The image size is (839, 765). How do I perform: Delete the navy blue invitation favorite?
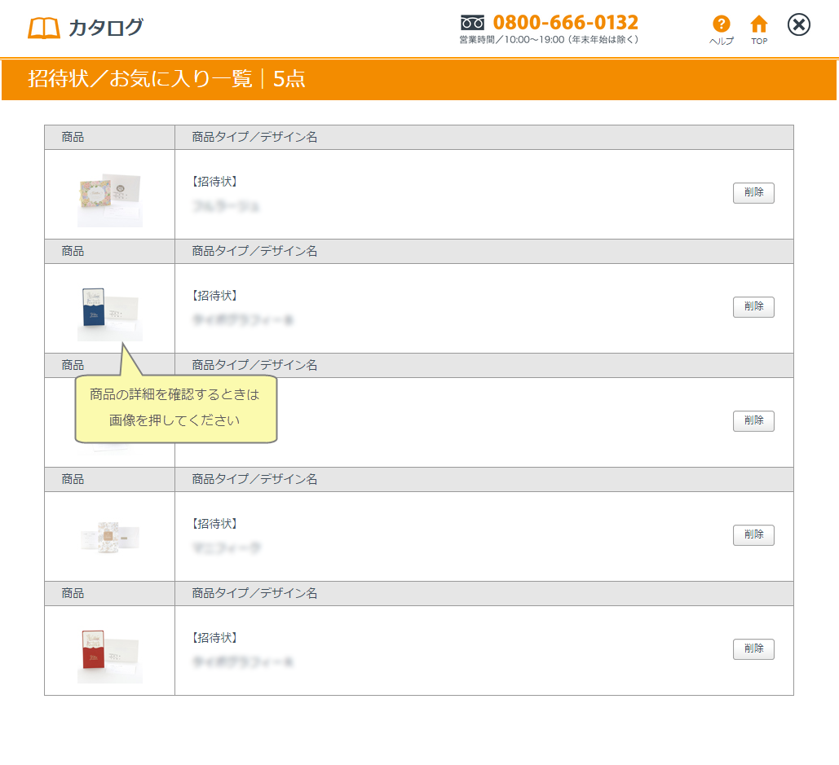click(x=753, y=307)
